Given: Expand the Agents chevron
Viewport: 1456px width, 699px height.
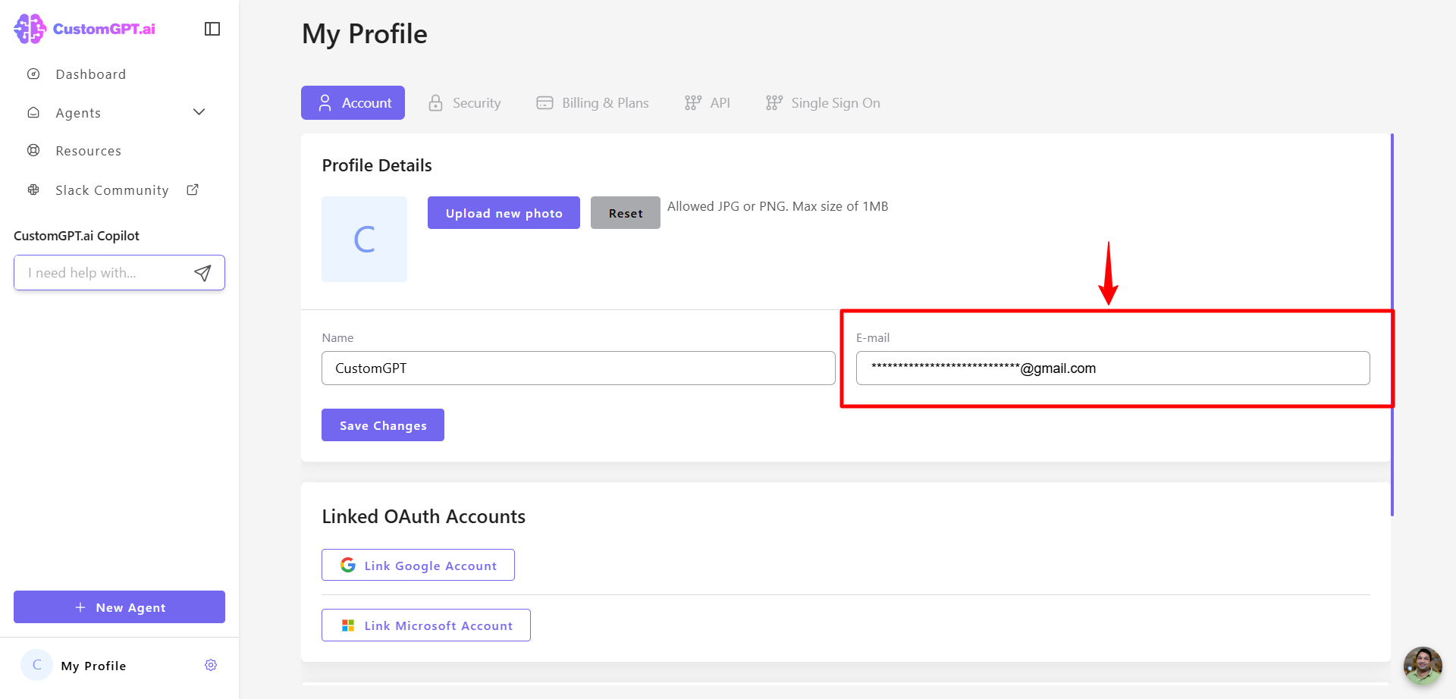Looking at the screenshot, I should 199,112.
